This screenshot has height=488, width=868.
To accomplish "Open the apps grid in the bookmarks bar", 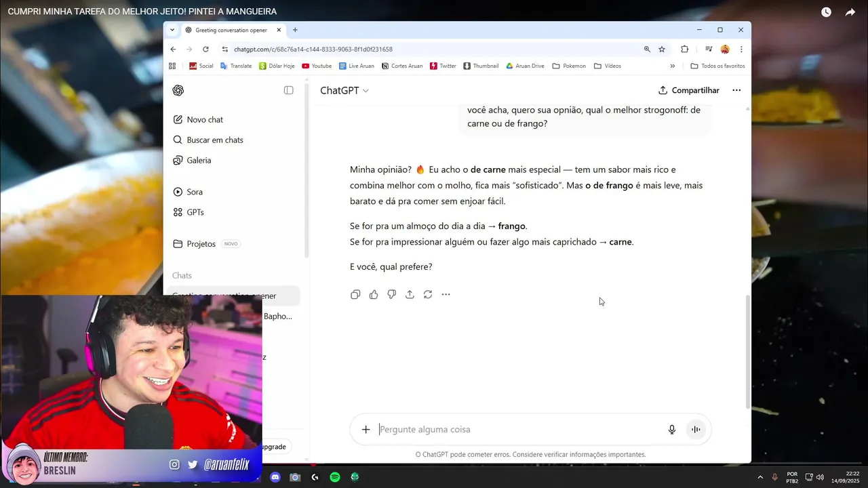I will (172, 66).
